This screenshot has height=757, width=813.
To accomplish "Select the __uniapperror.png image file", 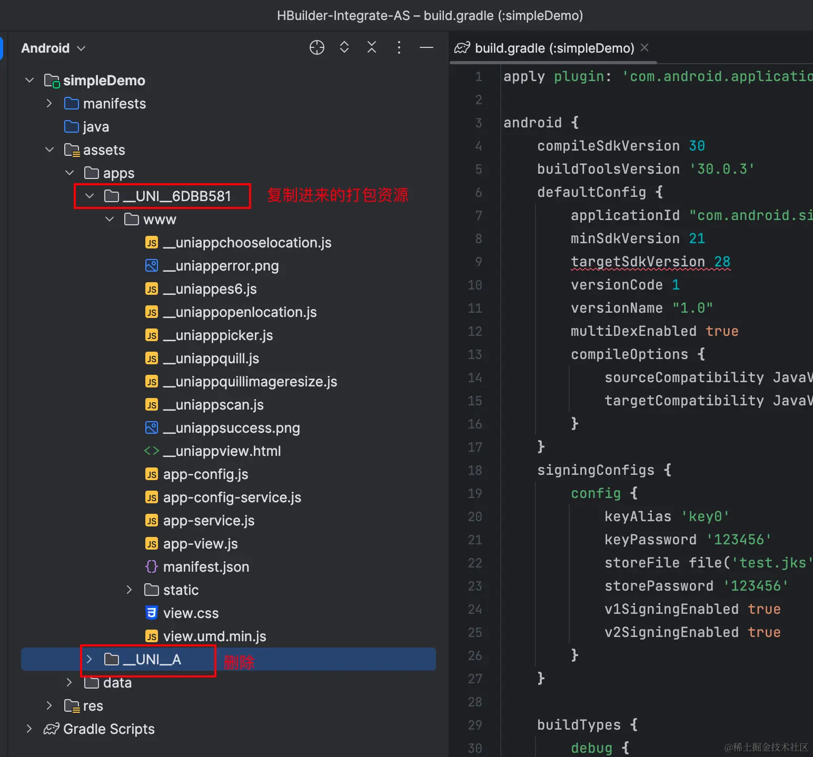I will coord(221,266).
